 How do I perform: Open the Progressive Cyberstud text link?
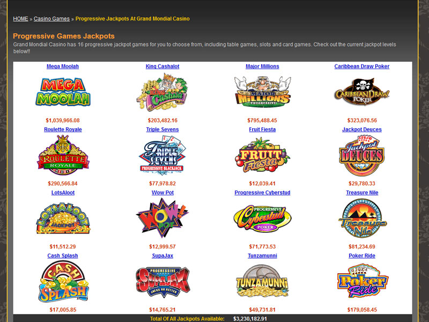coord(262,193)
